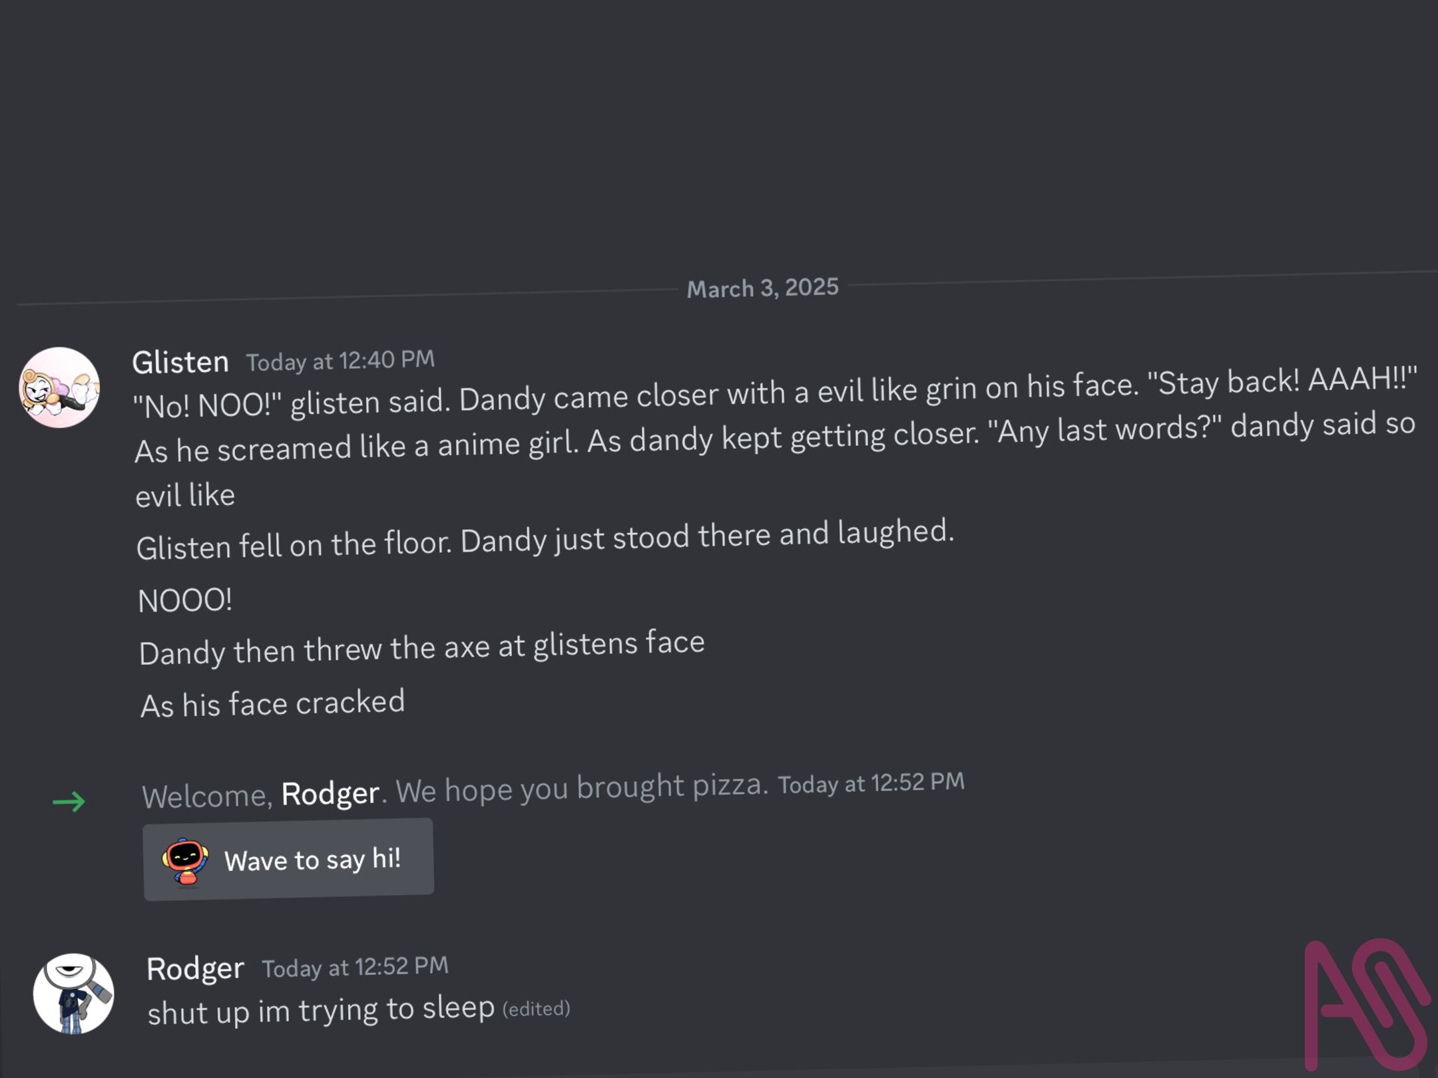1438x1078 pixels.
Task: Click the green join arrow icon
Action: pyautogui.click(x=69, y=801)
